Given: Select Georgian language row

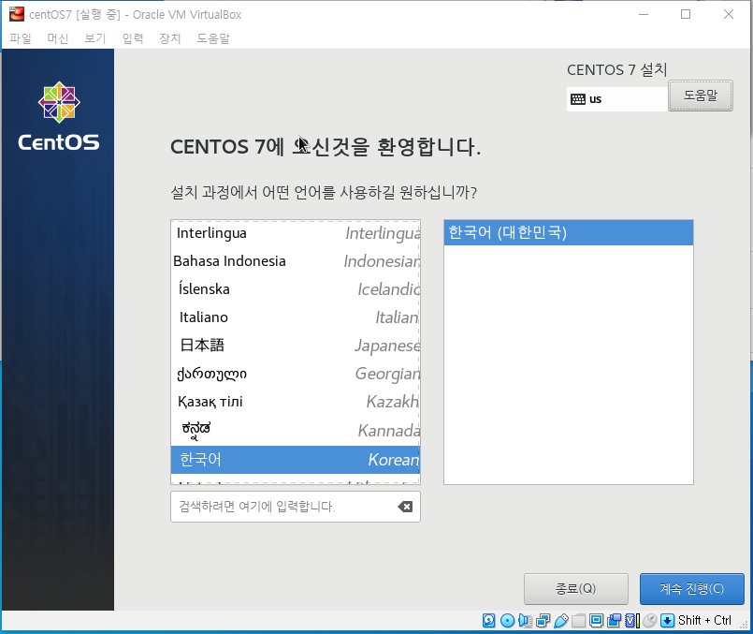Looking at the screenshot, I should point(296,374).
